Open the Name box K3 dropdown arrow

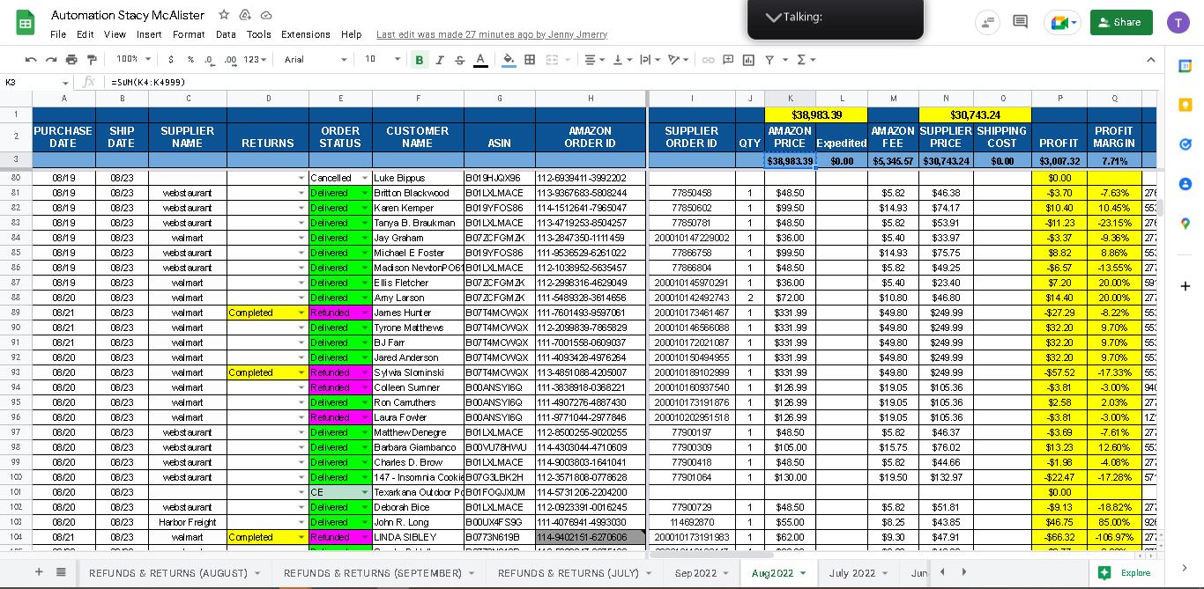click(x=65, y=82)
